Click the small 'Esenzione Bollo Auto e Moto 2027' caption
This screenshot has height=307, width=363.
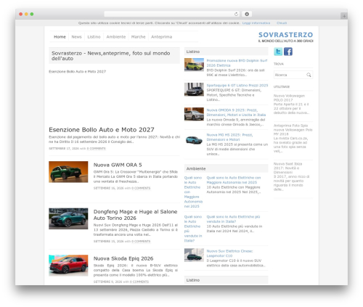[x=77, y=72]
